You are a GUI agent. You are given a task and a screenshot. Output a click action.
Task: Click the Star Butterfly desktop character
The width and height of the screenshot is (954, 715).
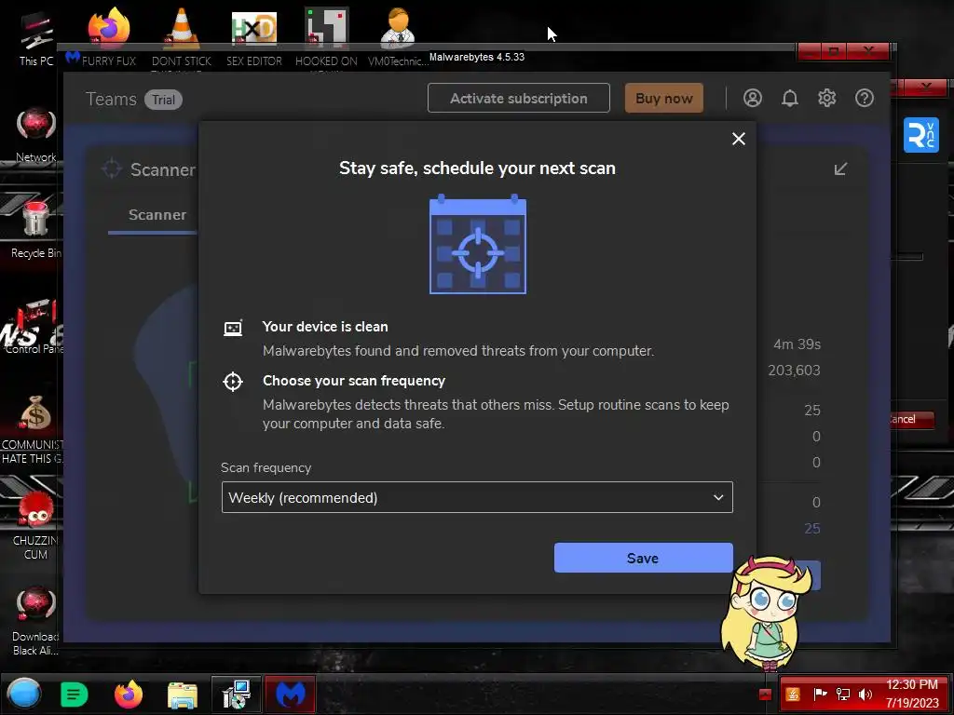tap(766, 612)
